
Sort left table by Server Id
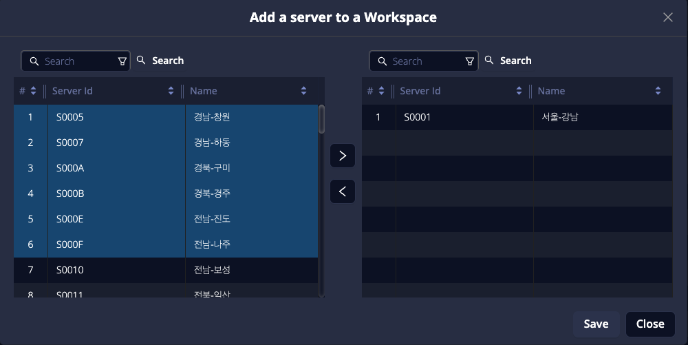pos(171,91)
